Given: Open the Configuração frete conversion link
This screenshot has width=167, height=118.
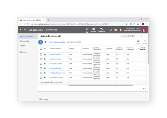Looking at the screenshot, I should pyautogui.click(x=55, y=68).
